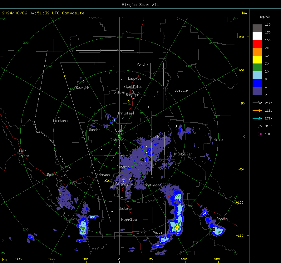Click the Blackfalds town label
Image resolution: width=281 pixels, height=263 pixels.
click(x=133, y=87)
